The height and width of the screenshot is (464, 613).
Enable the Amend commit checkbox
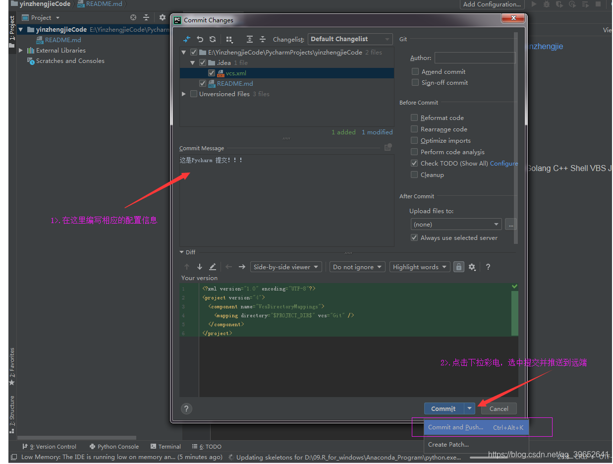(415, 71)
